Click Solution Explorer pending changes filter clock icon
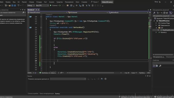 pyautogui.click(x=158, y=13)
